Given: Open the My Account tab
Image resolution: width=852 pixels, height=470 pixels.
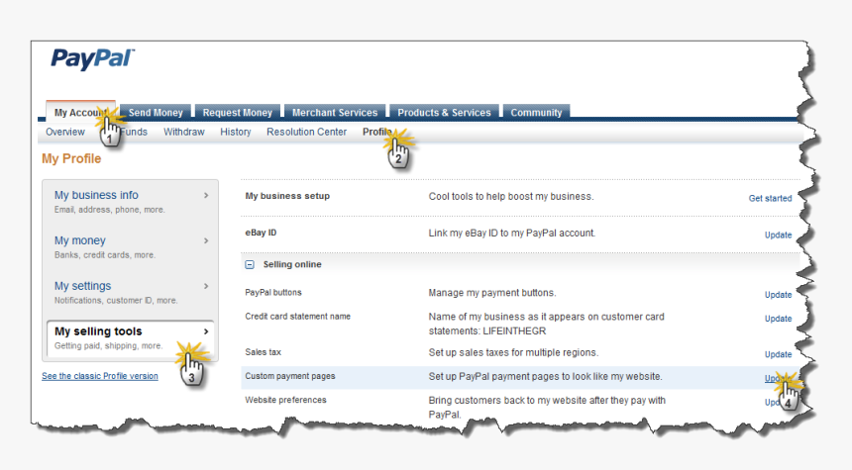Looking at the screenshot, I should (x=80, y=112).
